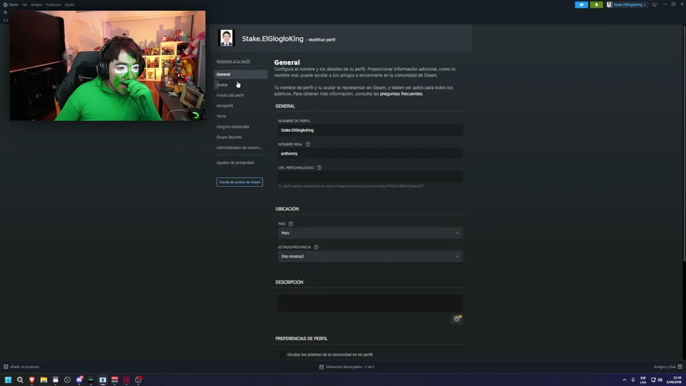The image size is (686, 386).
Task: Click the Stake.ElGlogloKing profile name heading
Action: tap(272, 39)
